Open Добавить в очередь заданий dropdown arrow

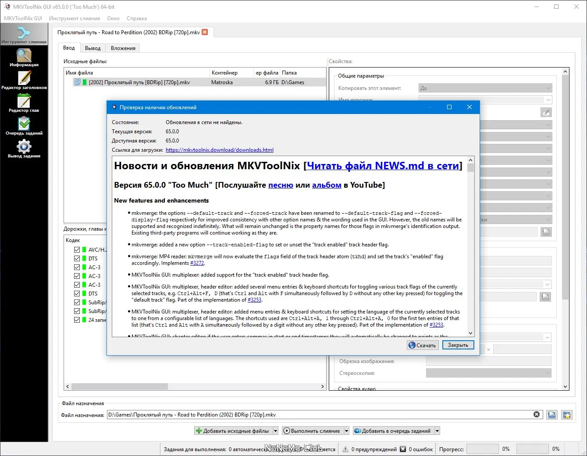[x=437, y=431]
